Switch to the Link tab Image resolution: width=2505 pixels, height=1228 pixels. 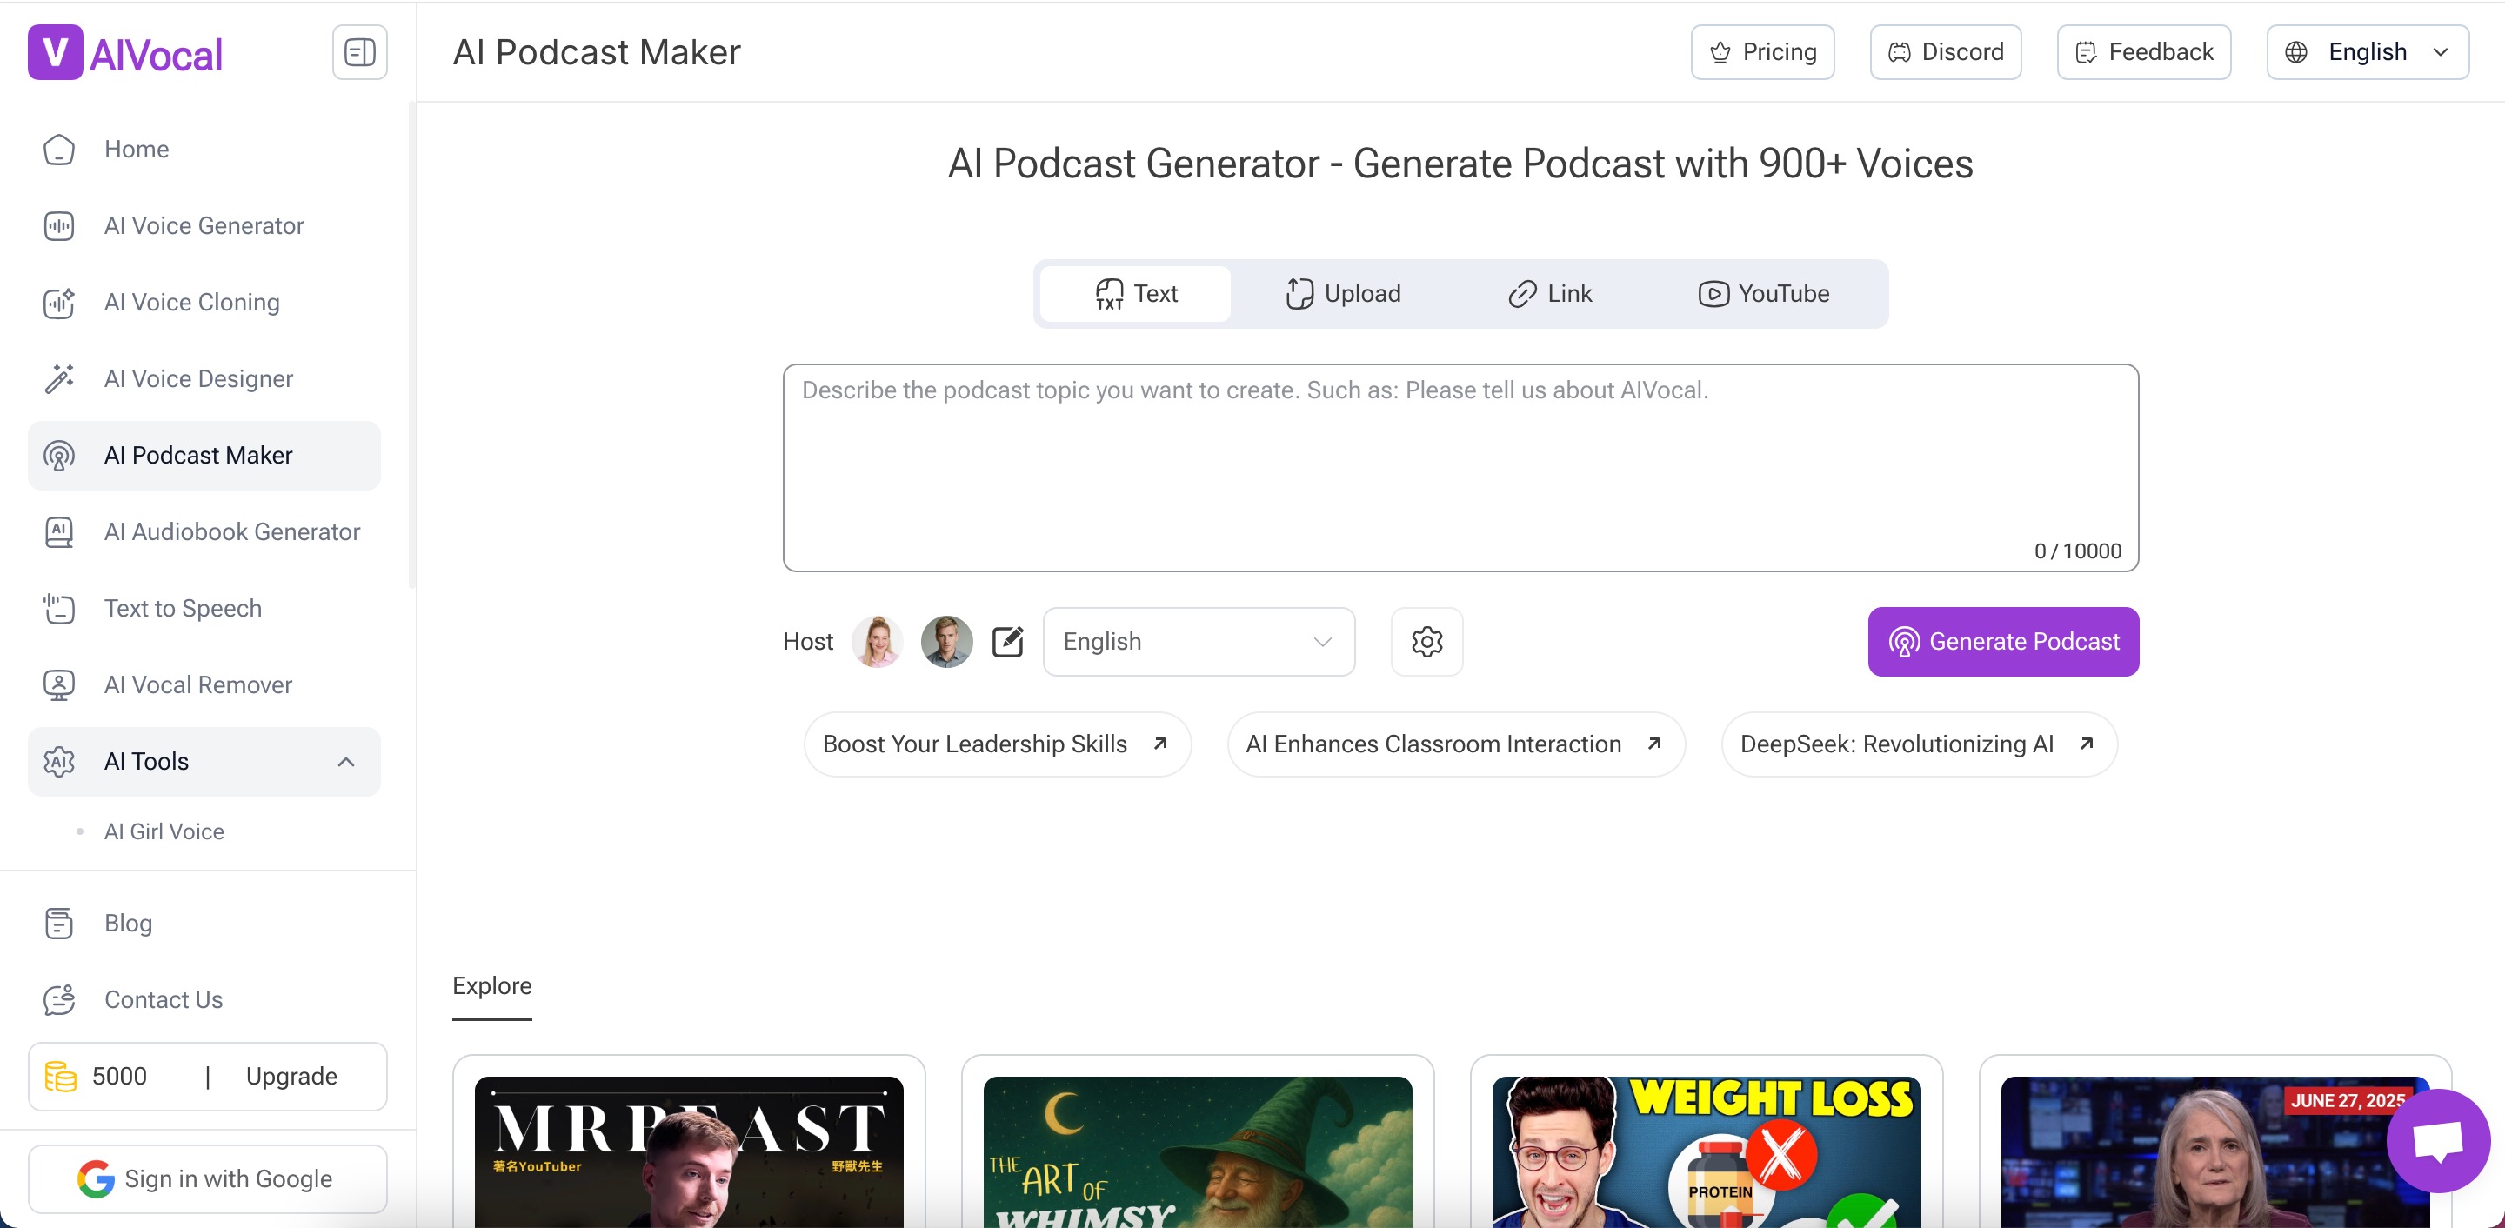1550,294
